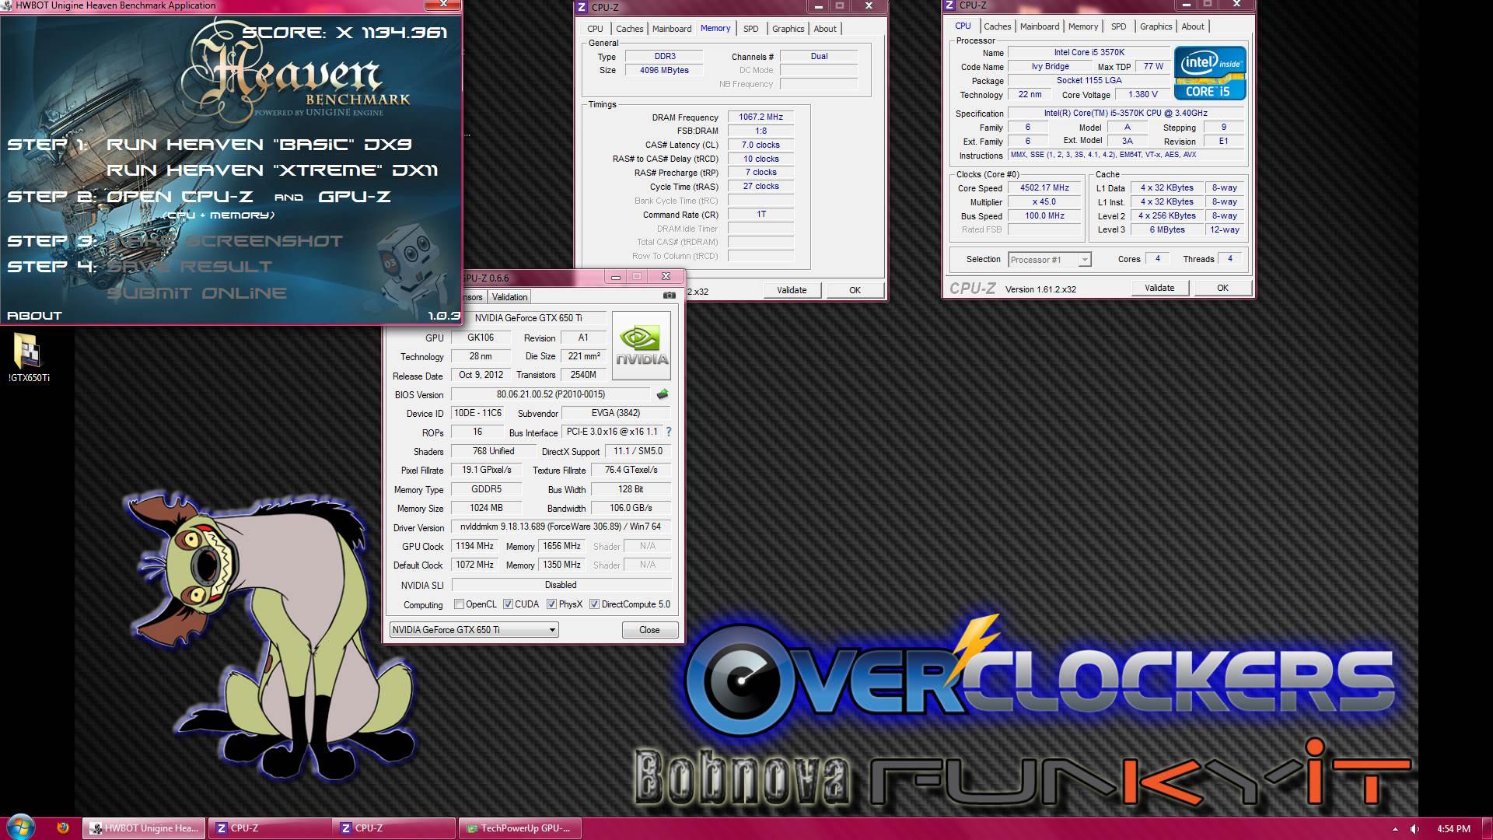Image resolution: width=1493 pixels, height=840 pixels.
Task: Switch to HWBOT Unigine Heaven taskbar button
Action: point(144,828)
